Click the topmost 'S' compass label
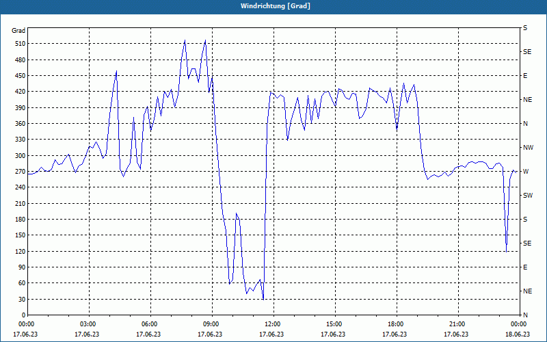Viewport: 547px width, 342px height. [x=525, y=28]
